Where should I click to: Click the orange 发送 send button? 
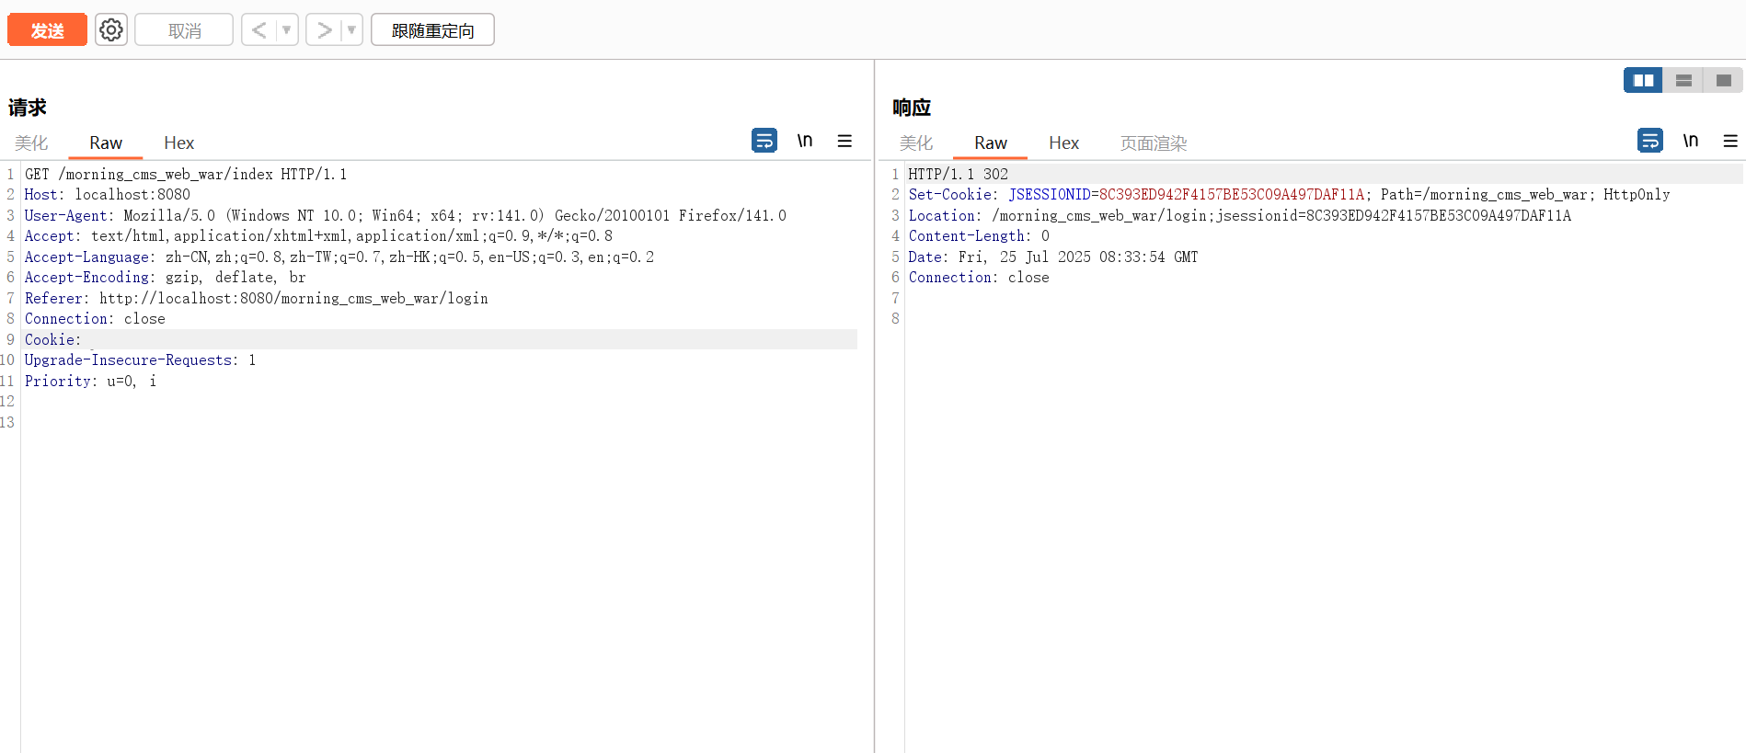click(x=47, y=30)
